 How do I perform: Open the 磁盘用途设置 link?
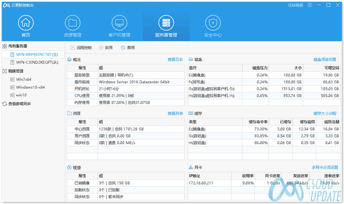325,59
